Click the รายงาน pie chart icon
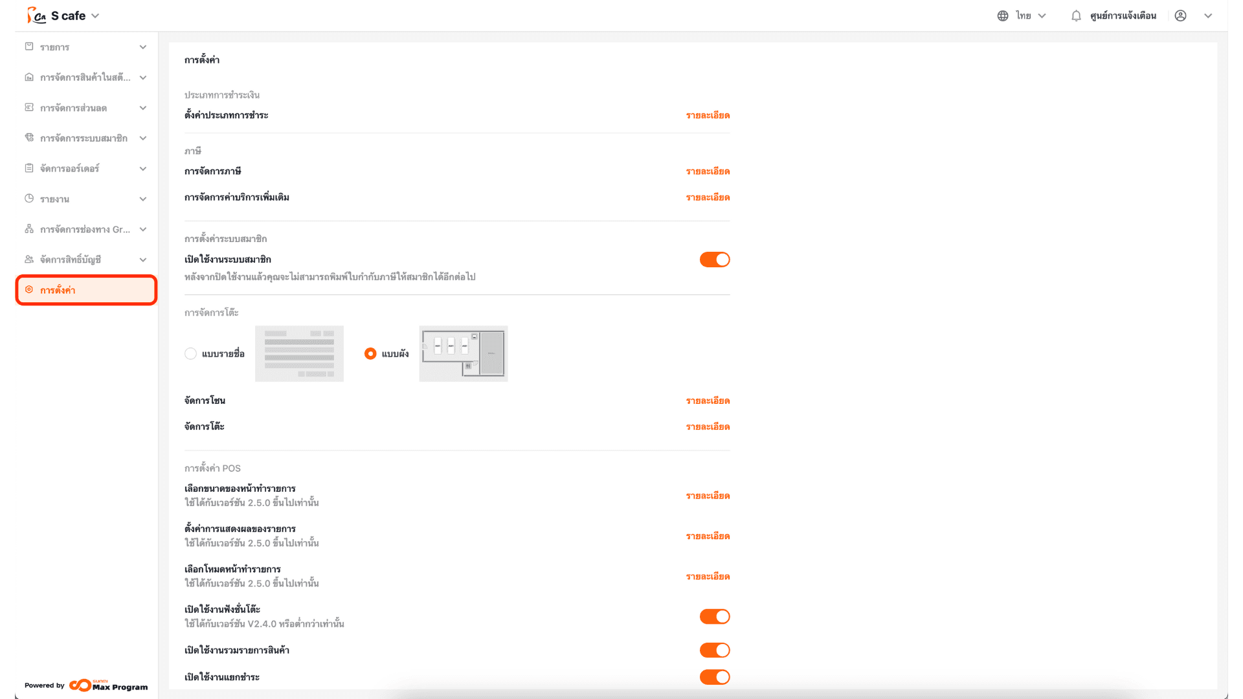The height and width of the screenshot is (699, 1243). 29,199
